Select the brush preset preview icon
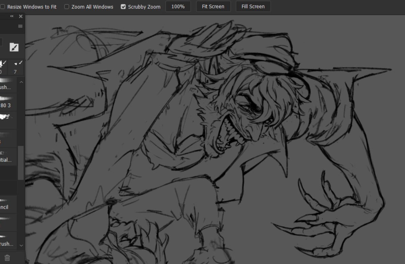 [x=14, y=47]
